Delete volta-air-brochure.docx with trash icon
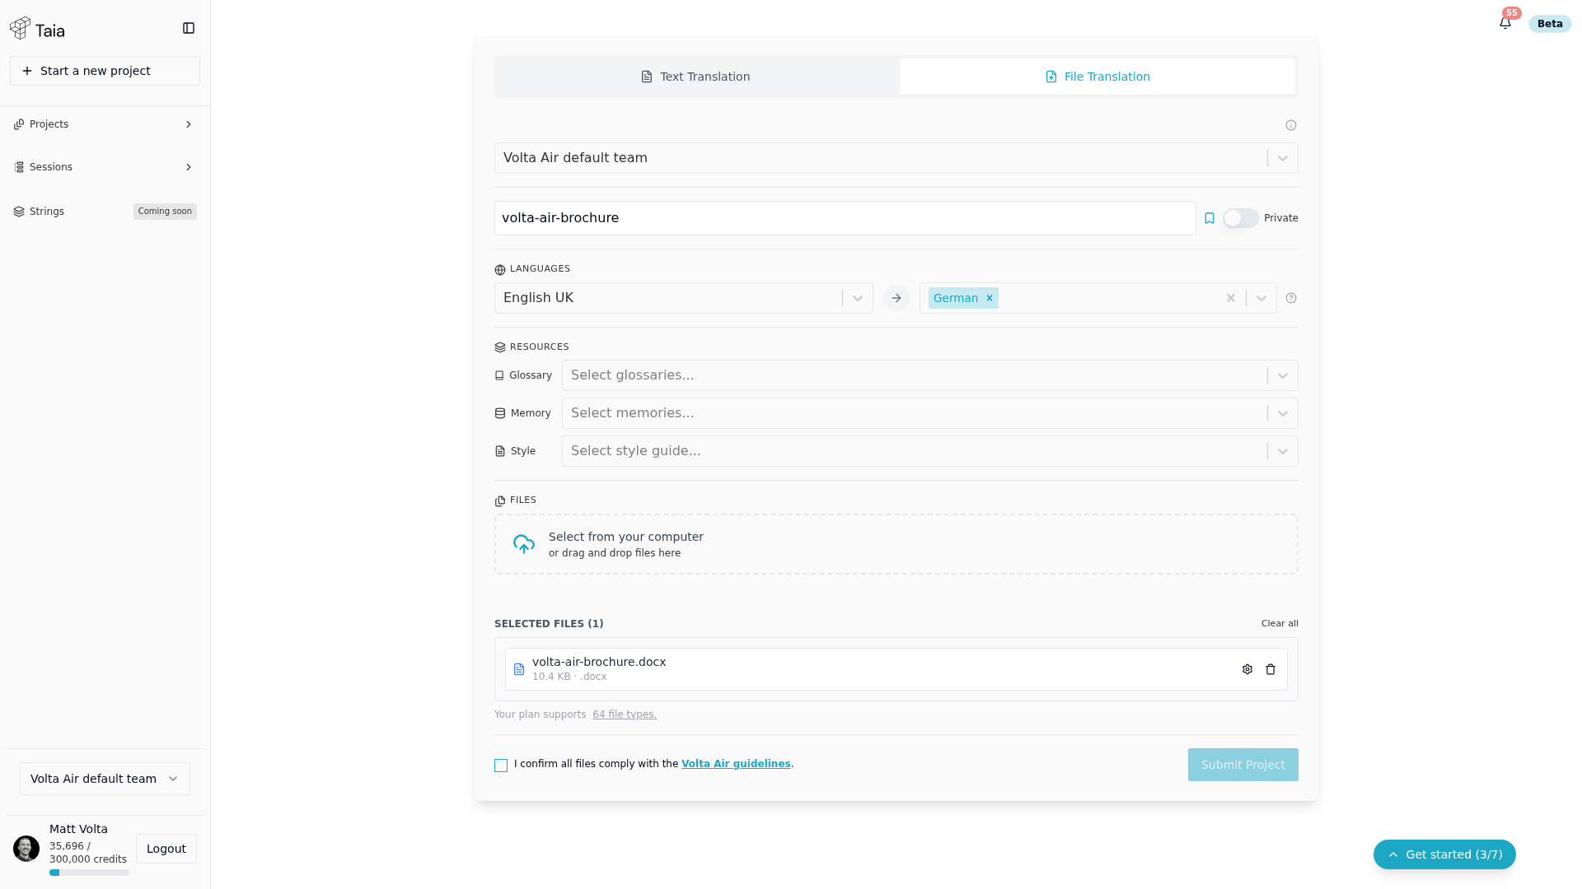The width and height of the screenshot is (1582, 889). click(x=1271, y=669)
